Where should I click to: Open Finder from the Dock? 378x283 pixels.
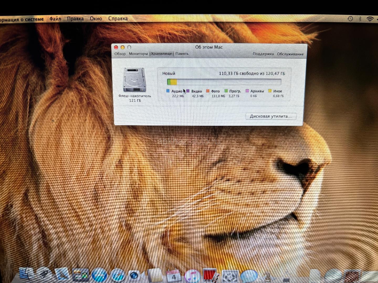click(x=26, y=275)
